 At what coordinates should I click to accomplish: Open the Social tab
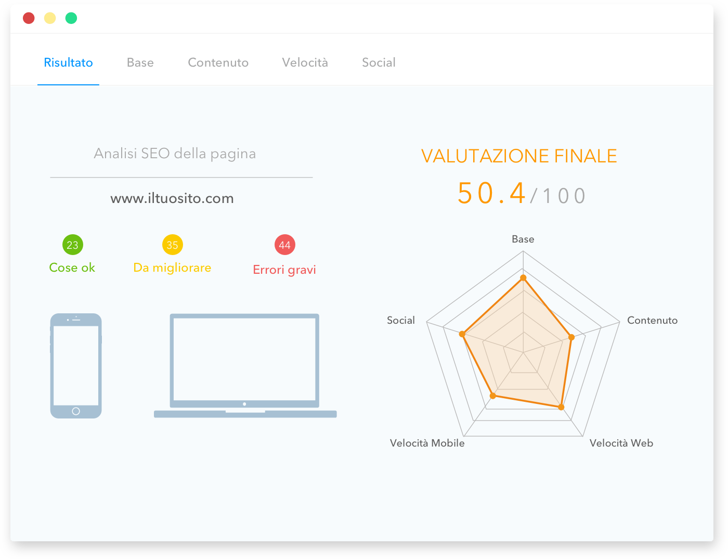[x=379, y=62]
